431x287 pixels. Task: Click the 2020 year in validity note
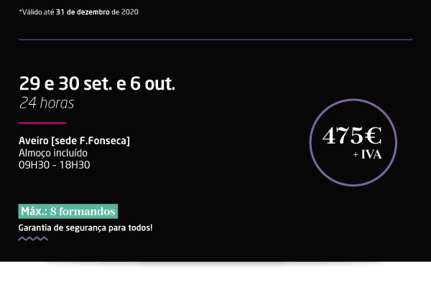pyautogui.click(x=130, y=12)
